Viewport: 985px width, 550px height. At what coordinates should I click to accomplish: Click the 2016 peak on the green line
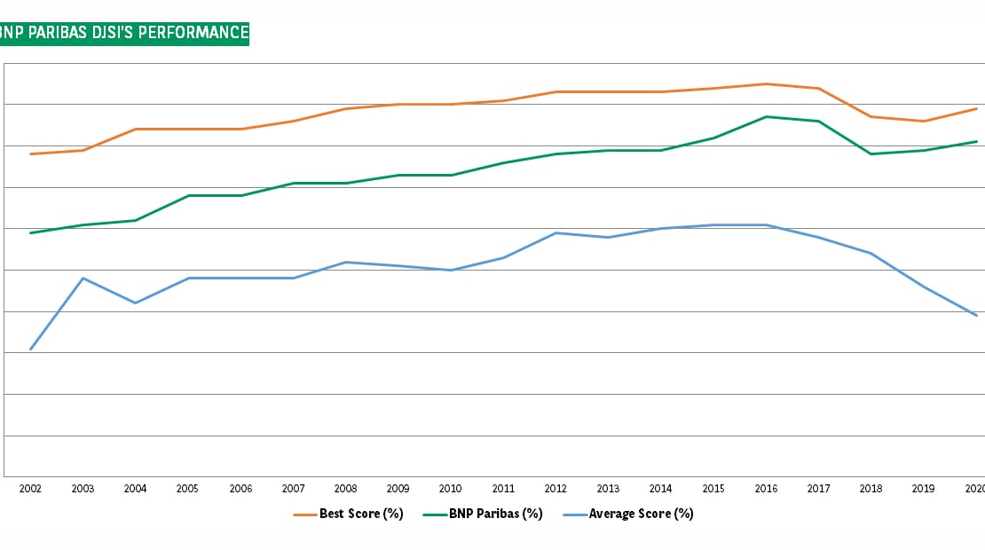tap(766, 115)
